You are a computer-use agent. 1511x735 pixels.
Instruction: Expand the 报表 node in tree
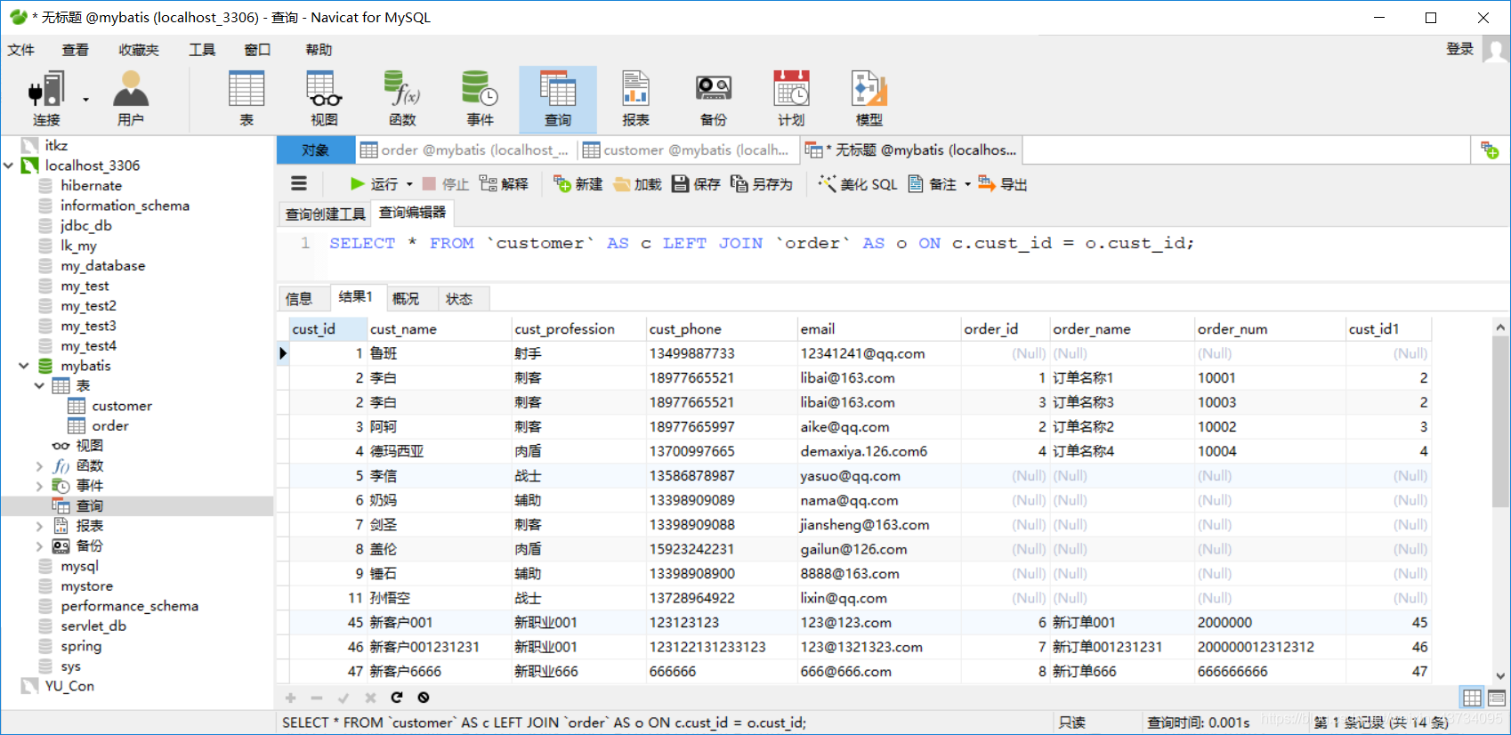[39, 526]
